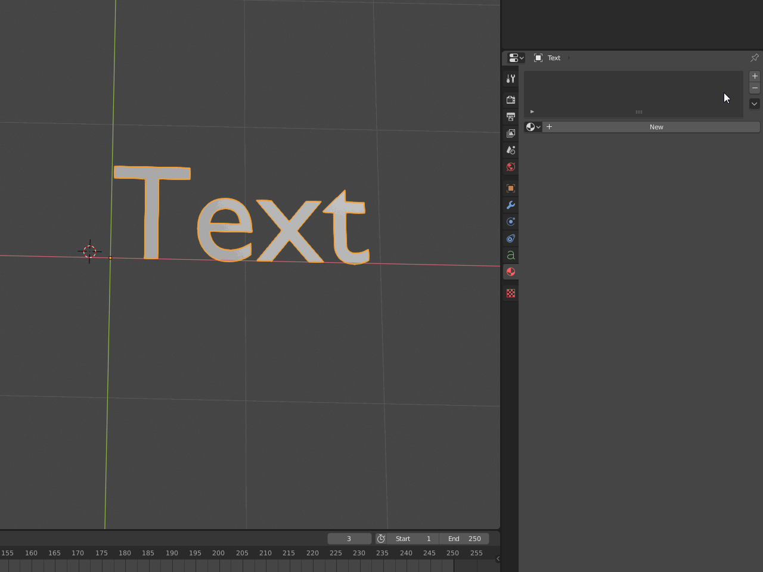Expand the material slot info panel

(x=532, y=111)
